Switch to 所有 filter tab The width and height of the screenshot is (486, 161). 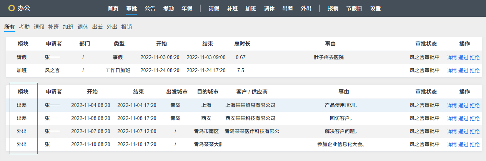[x=10, y=27]
